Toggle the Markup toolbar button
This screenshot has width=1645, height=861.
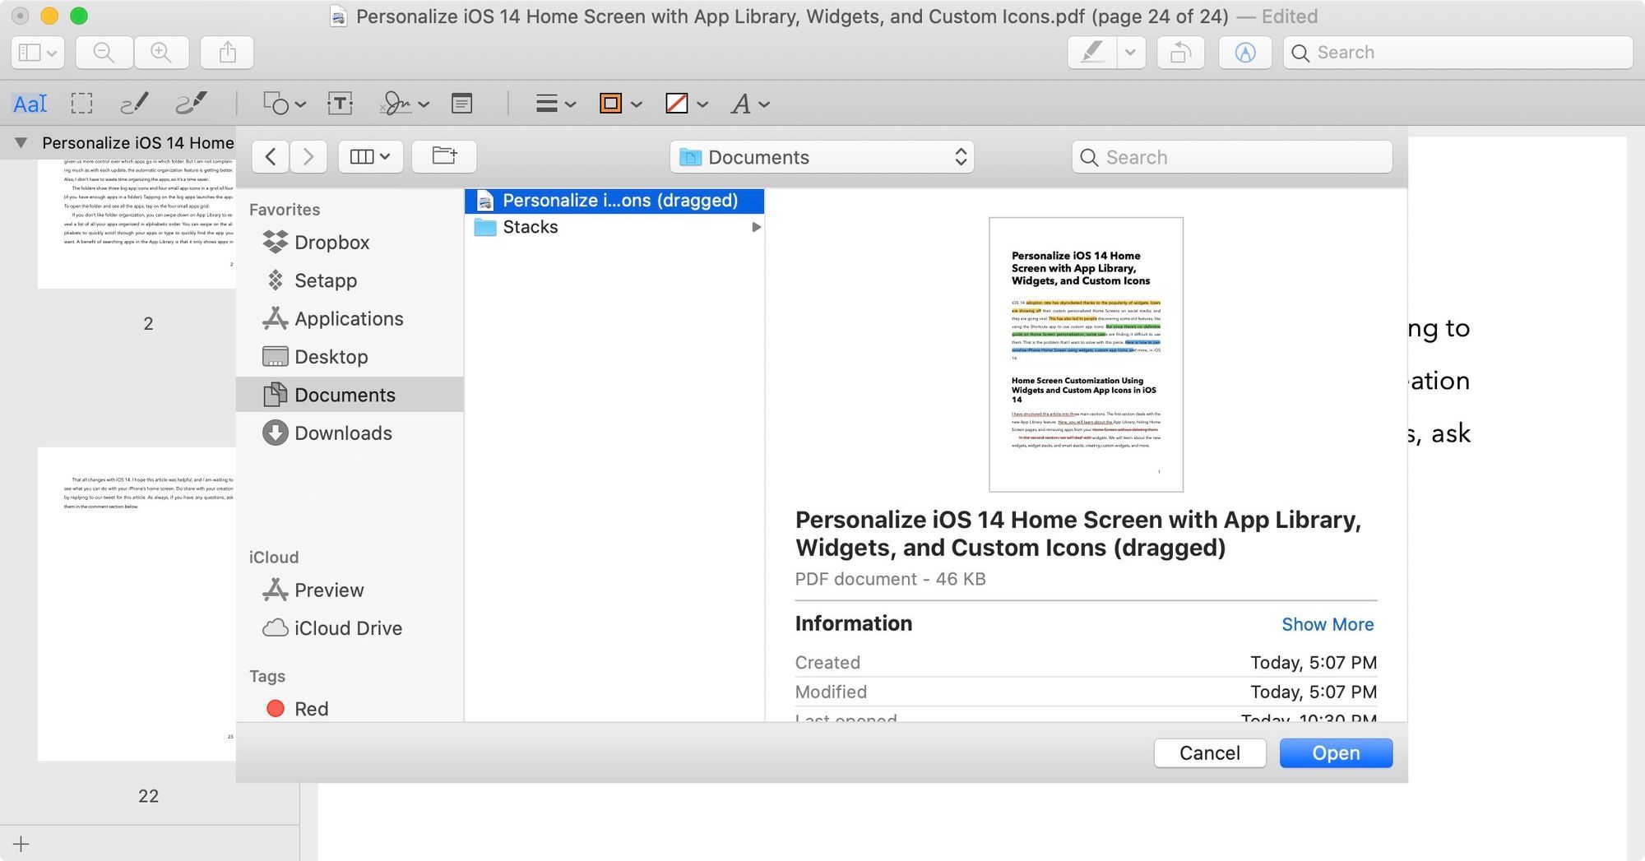point(1244,53)
